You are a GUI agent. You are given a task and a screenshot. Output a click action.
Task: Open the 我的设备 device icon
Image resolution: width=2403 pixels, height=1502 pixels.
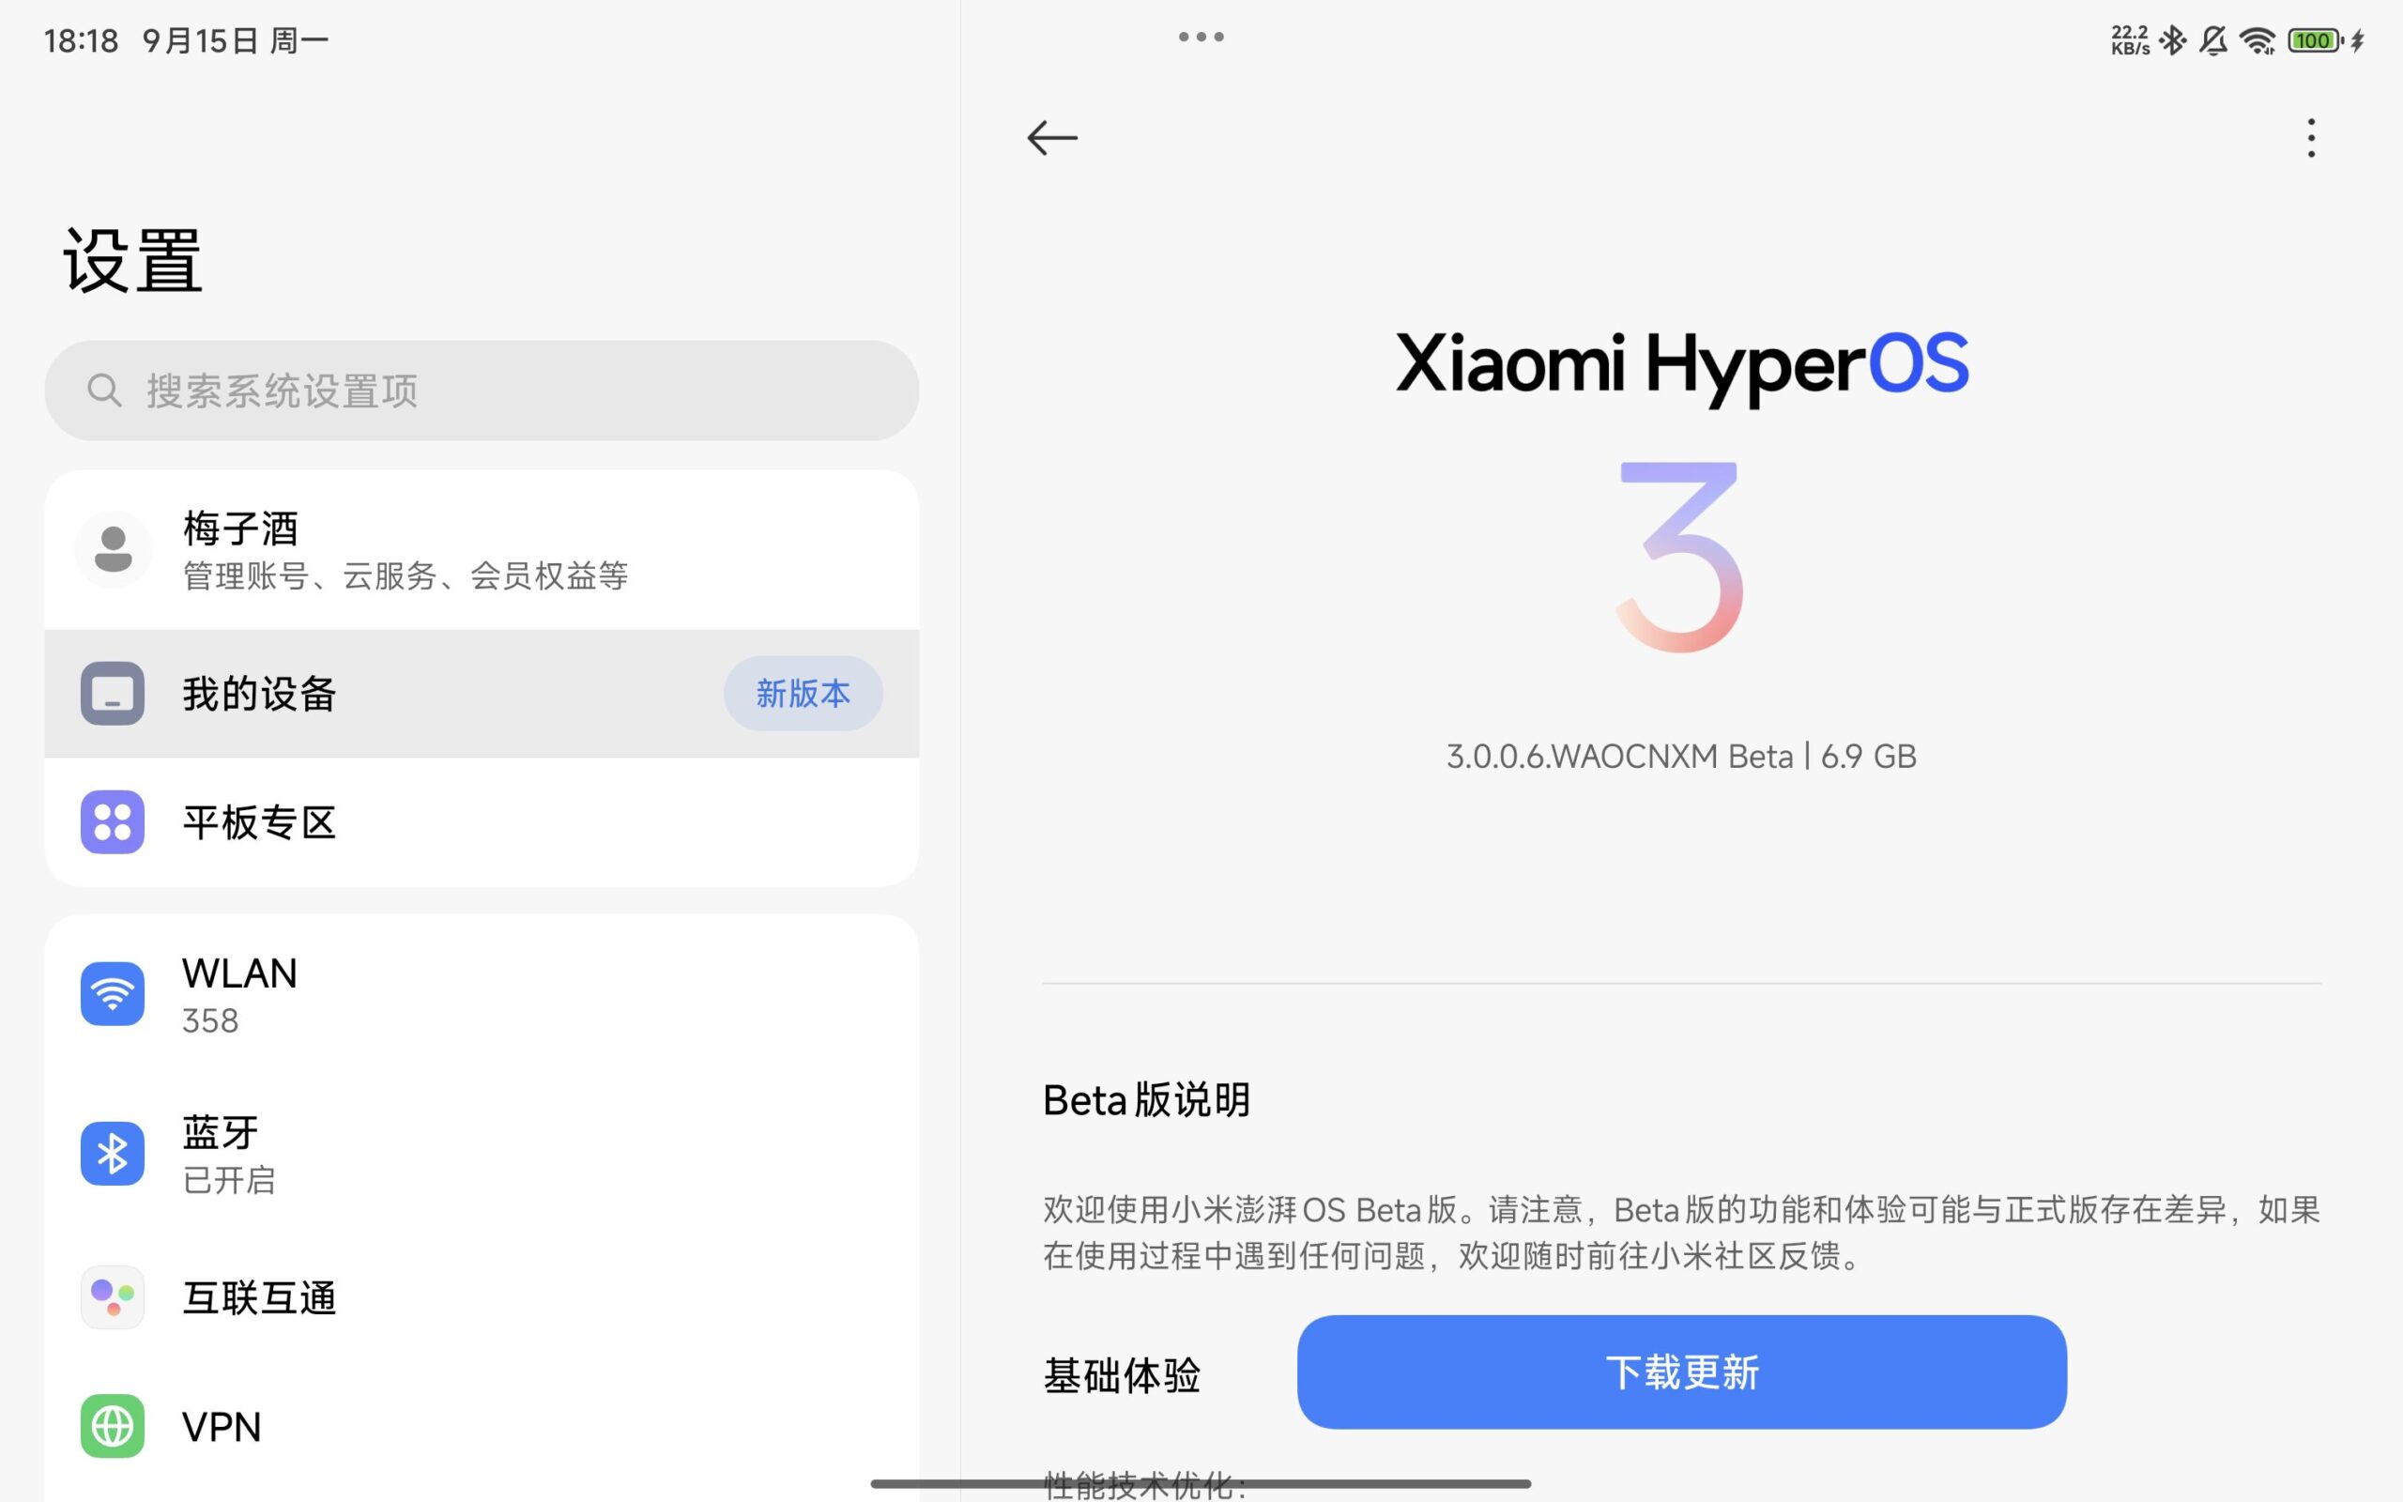pyautogui.click(x=113, y=694)
